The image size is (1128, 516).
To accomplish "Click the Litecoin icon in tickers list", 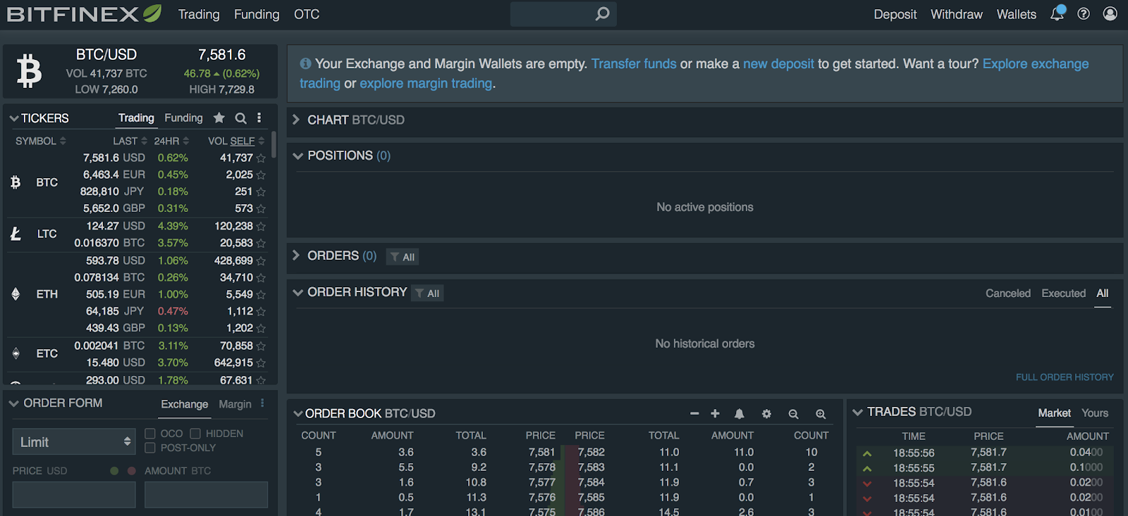I will coord(16,234).
